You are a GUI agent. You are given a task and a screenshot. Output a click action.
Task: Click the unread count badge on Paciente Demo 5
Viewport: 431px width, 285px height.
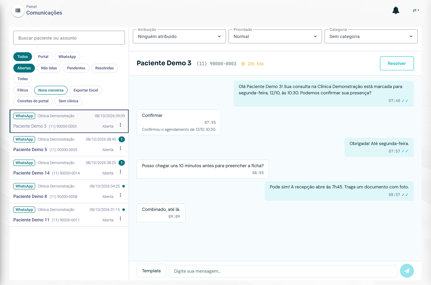pos(122,139)
